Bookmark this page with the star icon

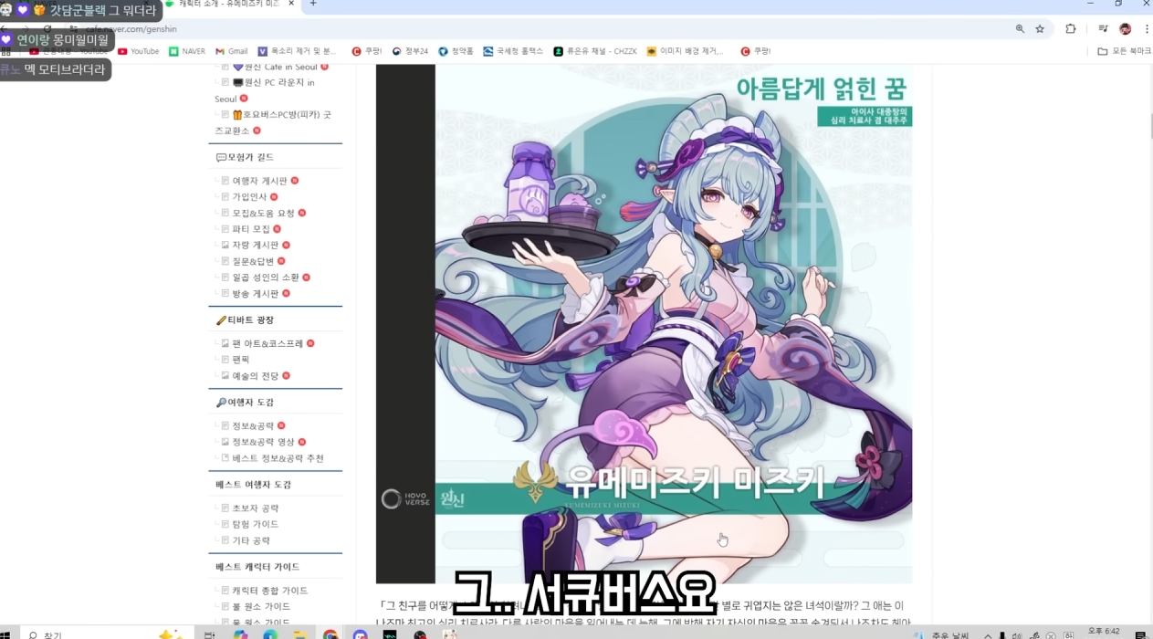[1040, 29]
